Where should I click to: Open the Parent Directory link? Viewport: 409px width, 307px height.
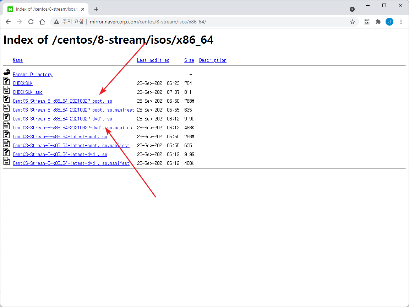point(33,74)
